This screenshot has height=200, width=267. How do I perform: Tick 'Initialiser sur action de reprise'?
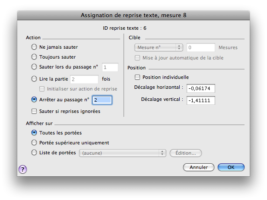[42, 89]
